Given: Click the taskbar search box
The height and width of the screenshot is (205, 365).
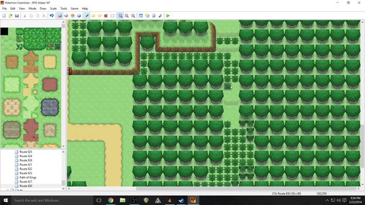Looking at the screenshot, I should coord(52,200).
